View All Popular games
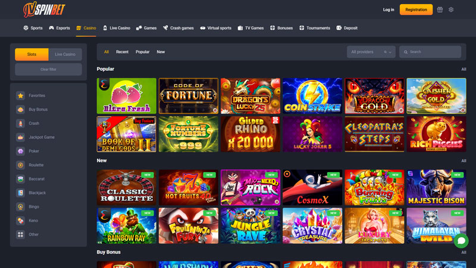The width and height of the screenshot is (476, 268). point(464,69)
